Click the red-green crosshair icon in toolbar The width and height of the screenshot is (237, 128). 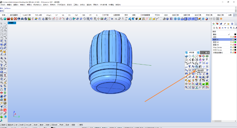tap(98, 19)
